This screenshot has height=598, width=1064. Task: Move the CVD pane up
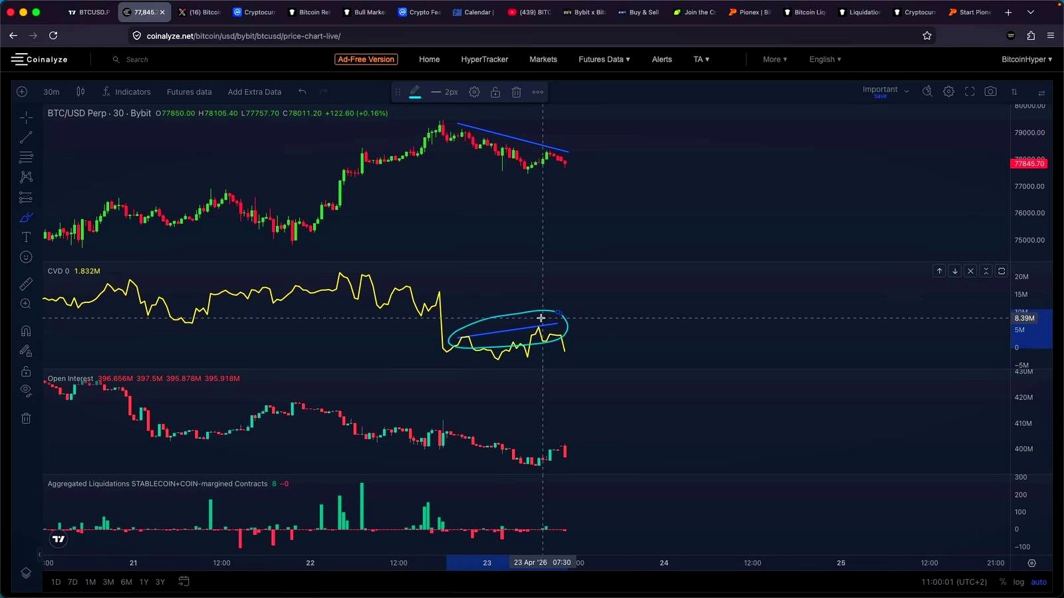[939, 271]
